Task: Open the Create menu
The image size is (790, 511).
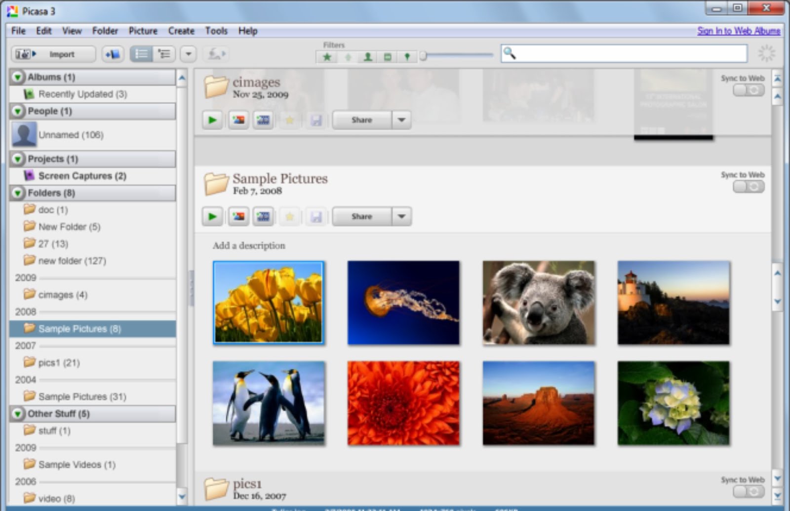Action: [x=180, y=31]
